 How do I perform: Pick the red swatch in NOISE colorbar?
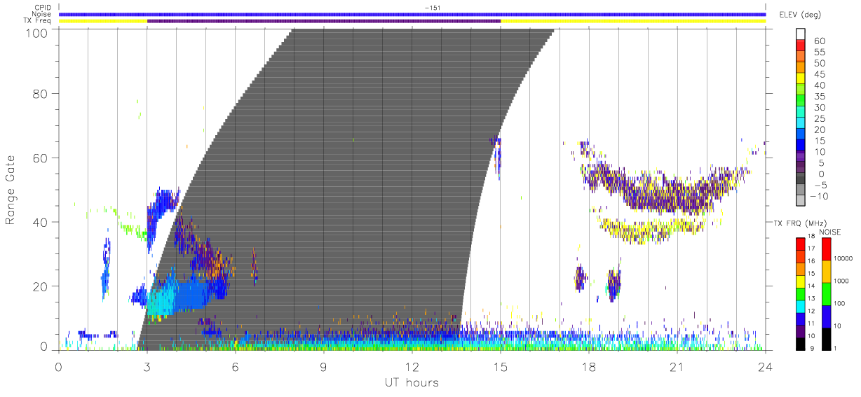pos(827,249)
